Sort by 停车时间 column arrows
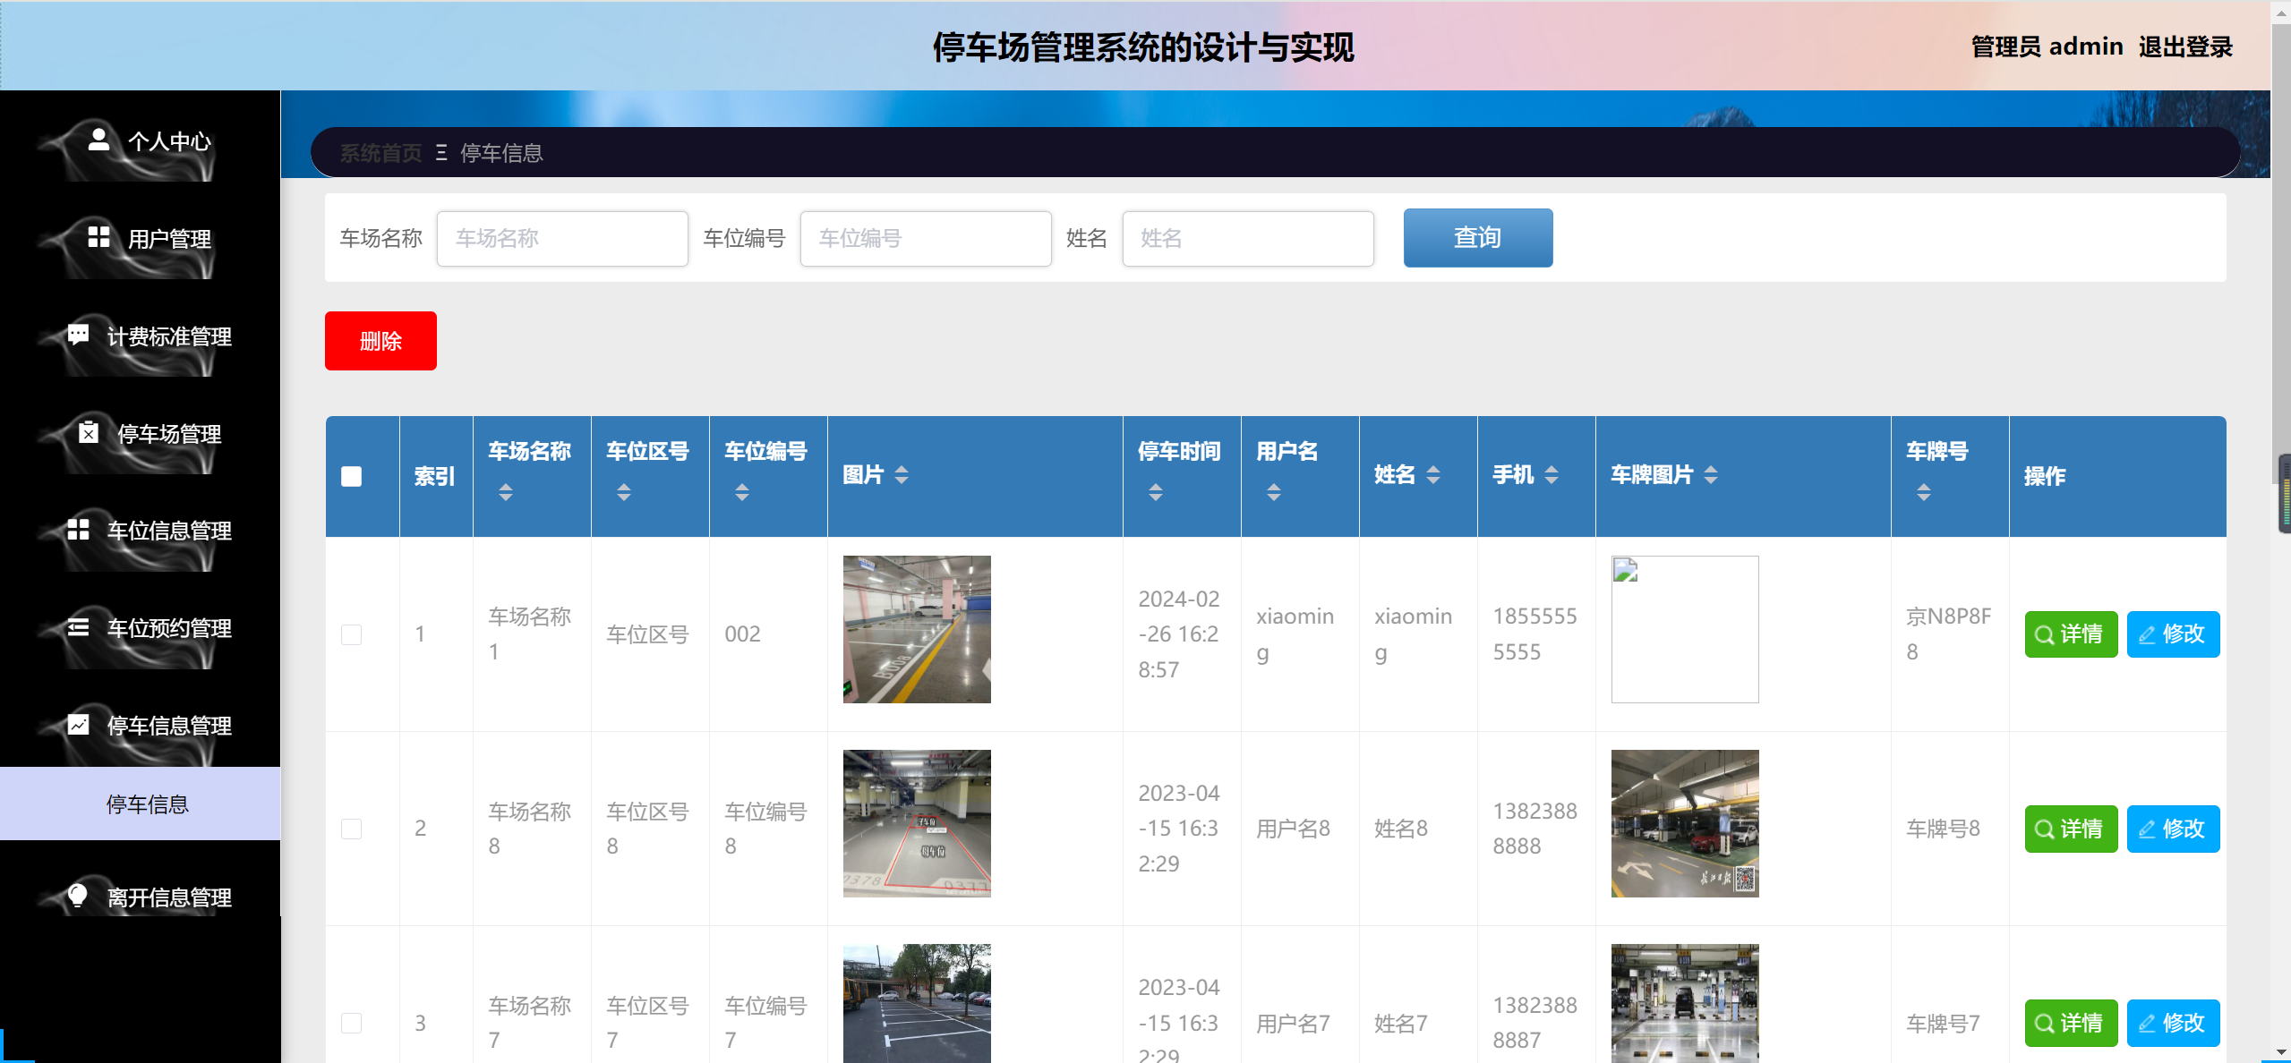2291x1063 pixels. [x=1156, y=492]
